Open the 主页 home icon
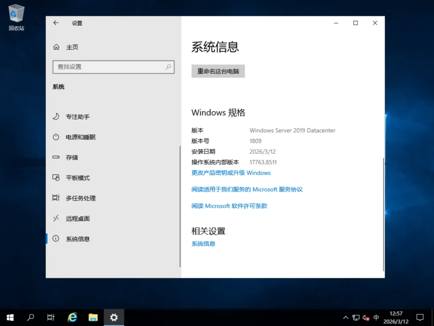Screen dimensions: 434x326 pyautogui.click(x=56, y=47)
